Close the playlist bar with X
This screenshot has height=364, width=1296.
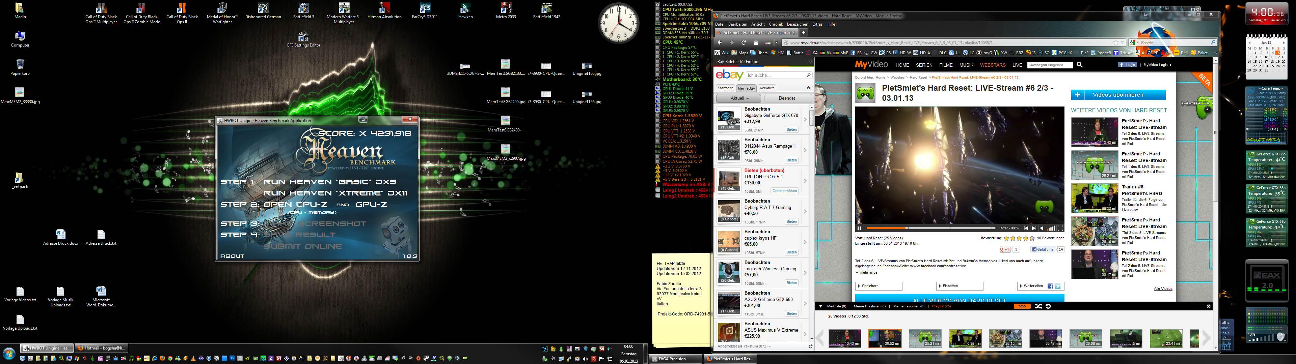click(x=1209, y=306)
